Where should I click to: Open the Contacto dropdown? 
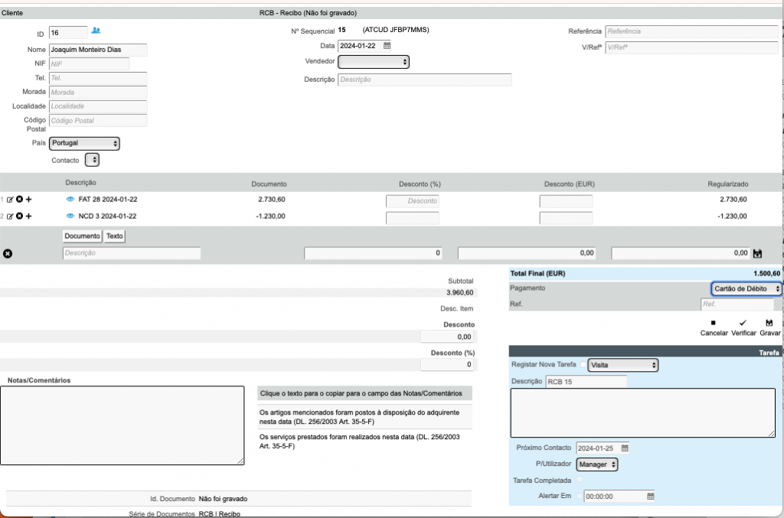tap(92, 160)
